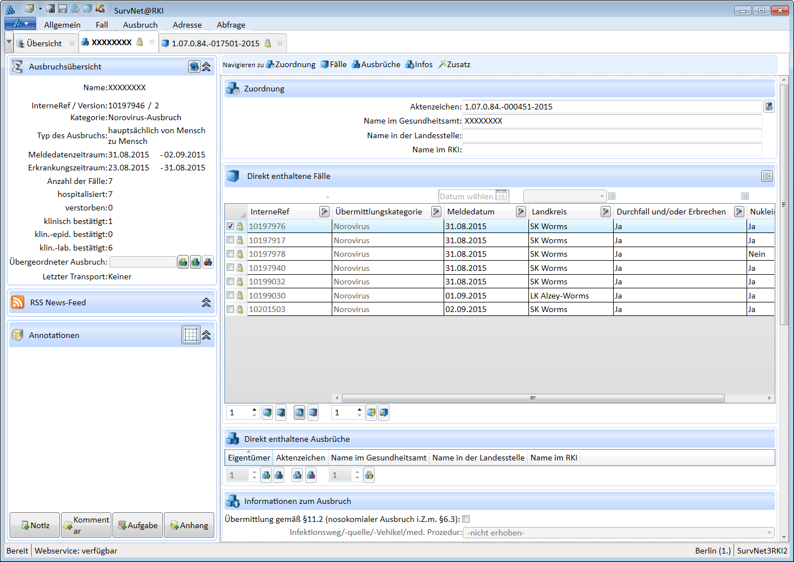794x562 pixels.
Task: Collapse the RSS News-Feed panel
Action: (206, 302)
